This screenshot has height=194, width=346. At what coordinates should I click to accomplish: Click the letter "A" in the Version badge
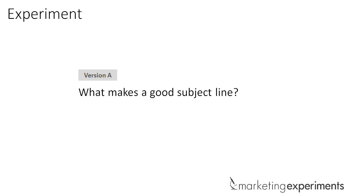coord(110,75)
